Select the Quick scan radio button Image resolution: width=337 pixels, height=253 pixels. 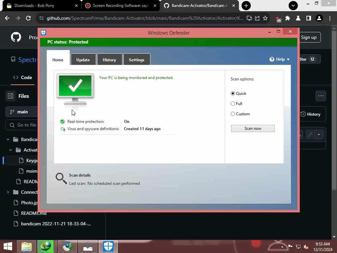pyautogui.click(x=233, y=93)
